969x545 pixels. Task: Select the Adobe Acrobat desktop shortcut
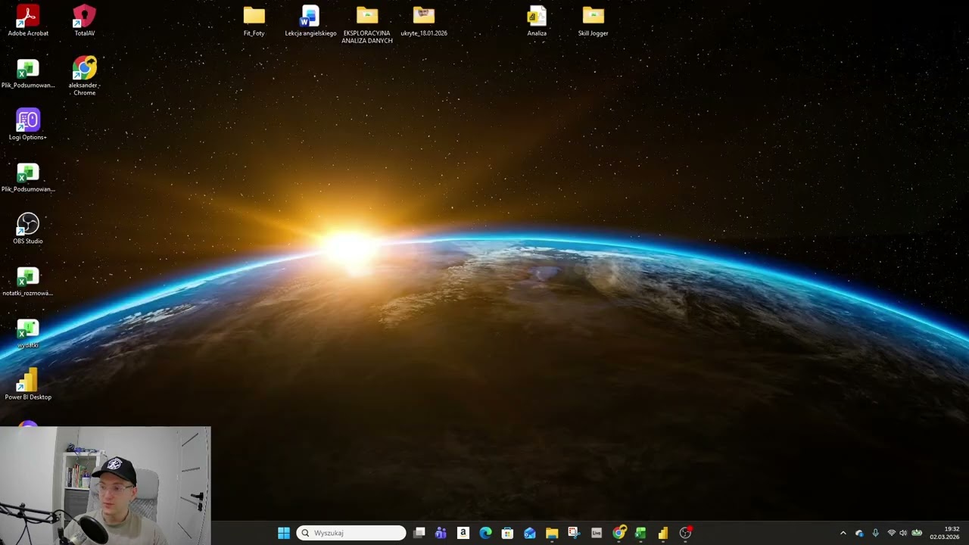click(28, 20)
